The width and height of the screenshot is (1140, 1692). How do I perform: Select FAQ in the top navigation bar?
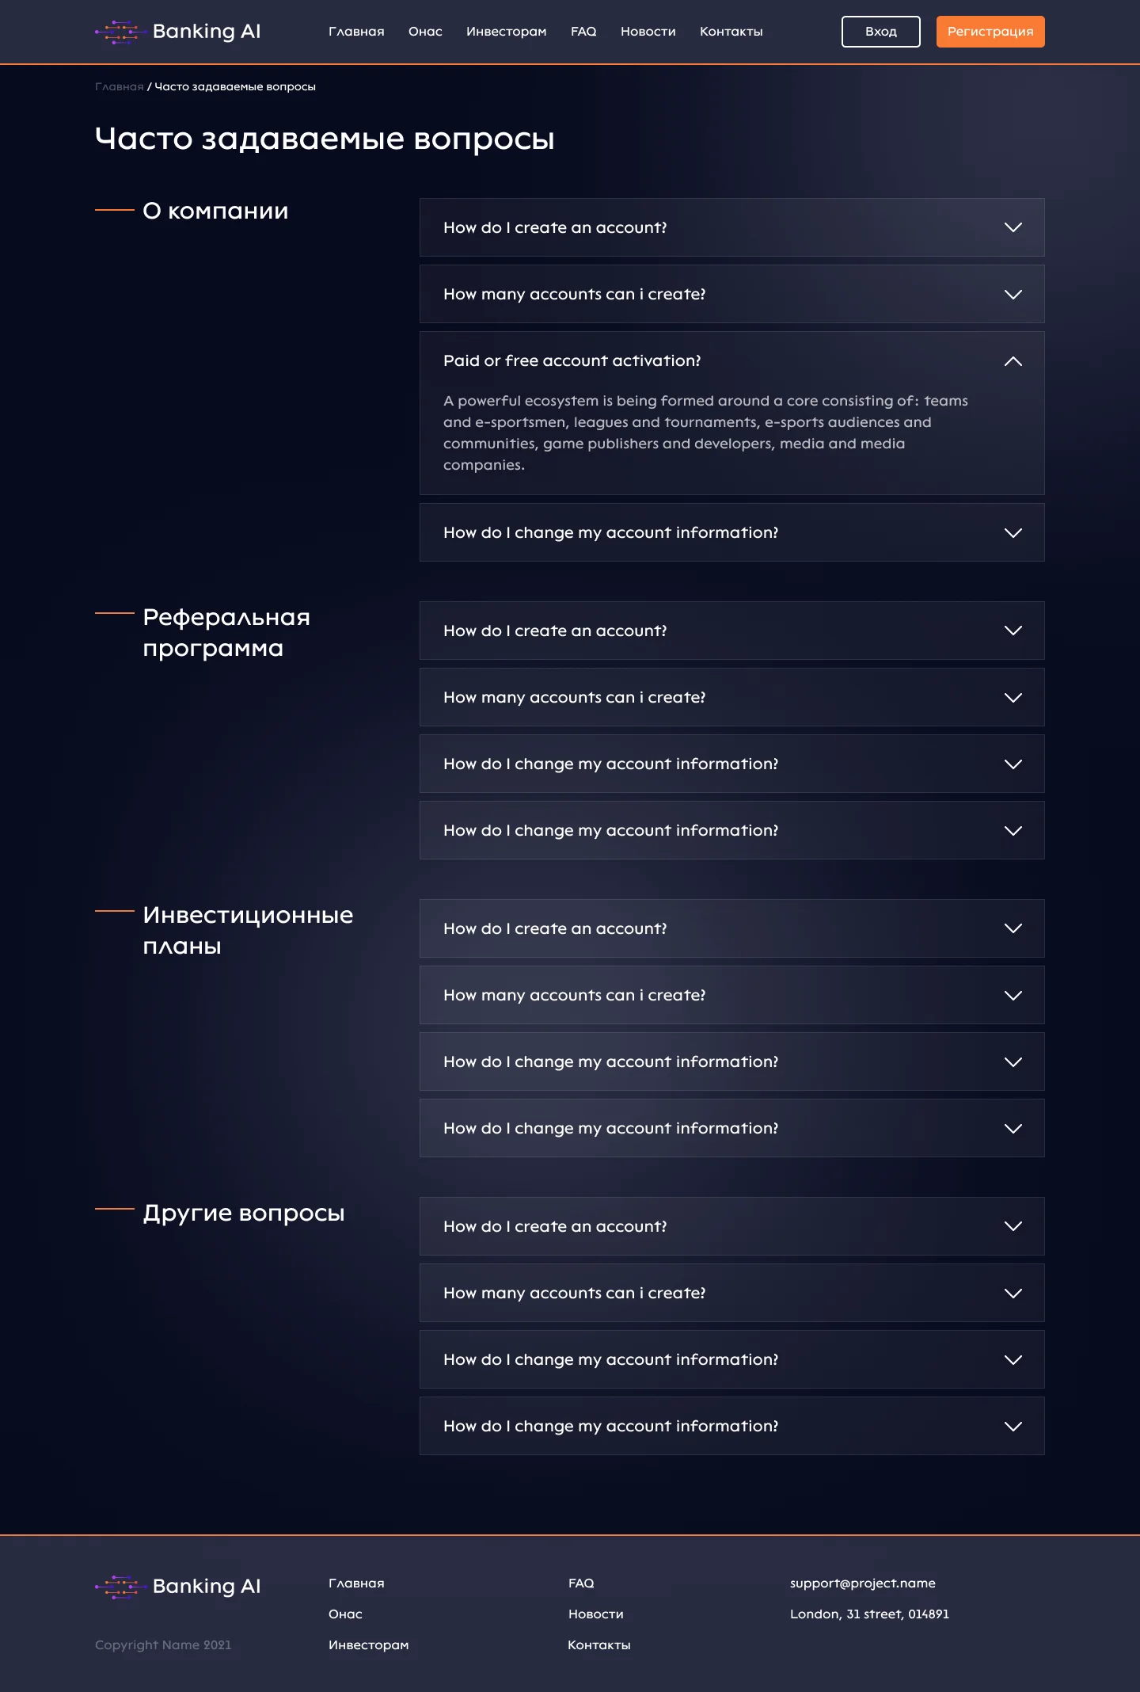point(583,32)
